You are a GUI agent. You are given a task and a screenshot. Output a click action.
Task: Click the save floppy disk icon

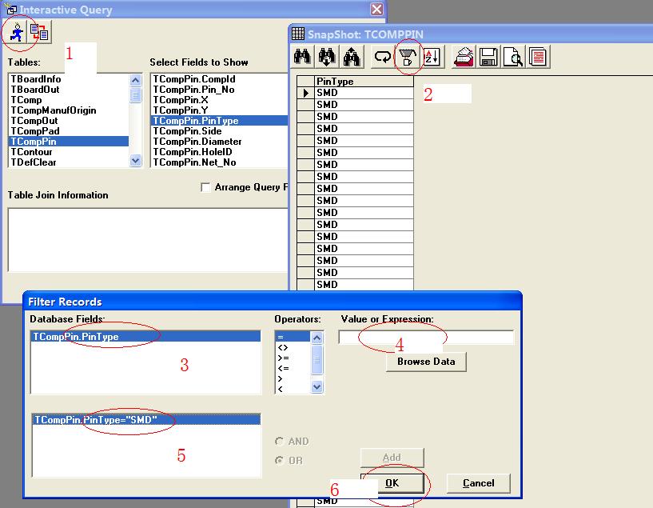point(488,56)
